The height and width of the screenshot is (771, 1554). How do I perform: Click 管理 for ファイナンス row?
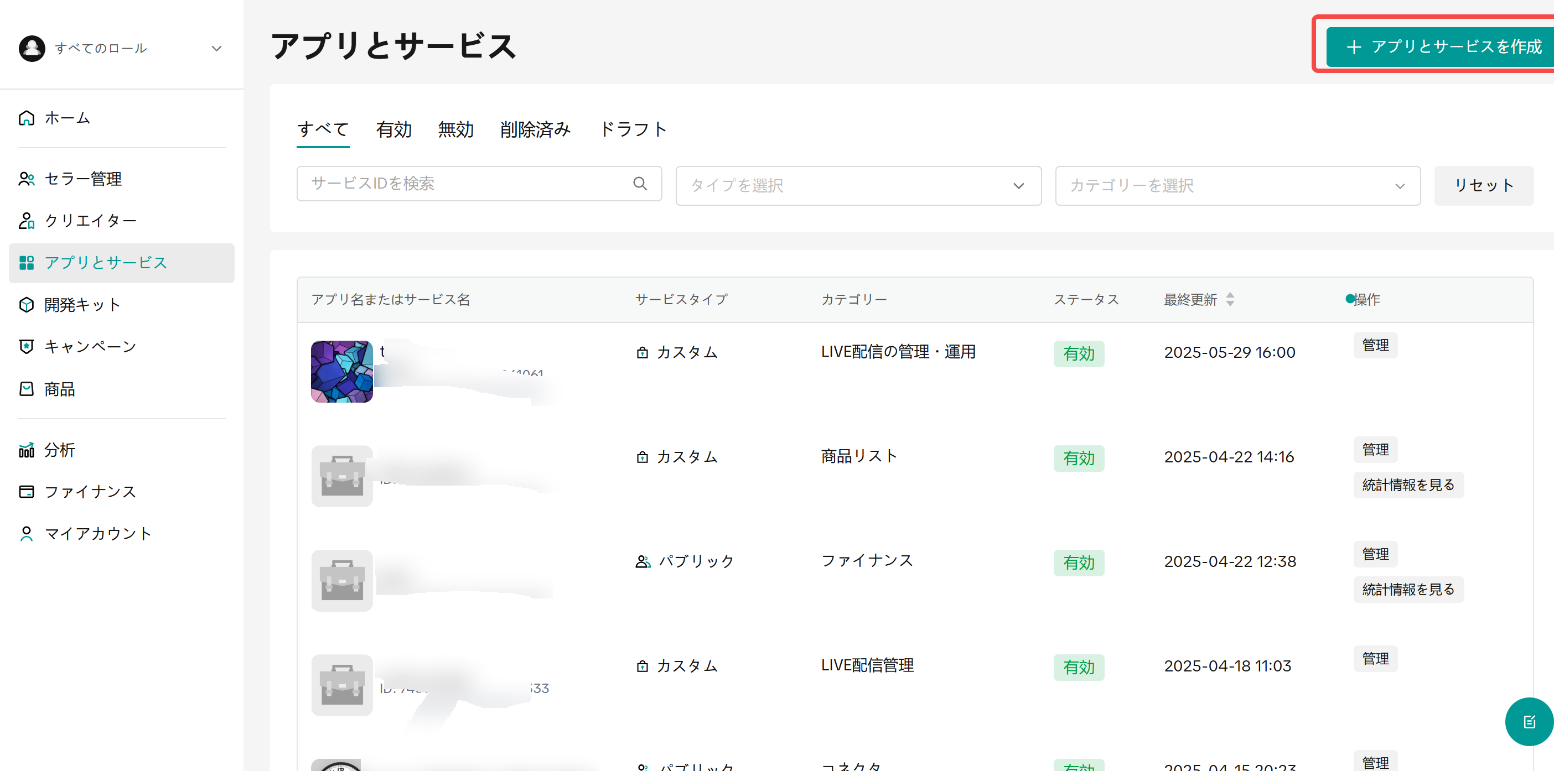1375,554
